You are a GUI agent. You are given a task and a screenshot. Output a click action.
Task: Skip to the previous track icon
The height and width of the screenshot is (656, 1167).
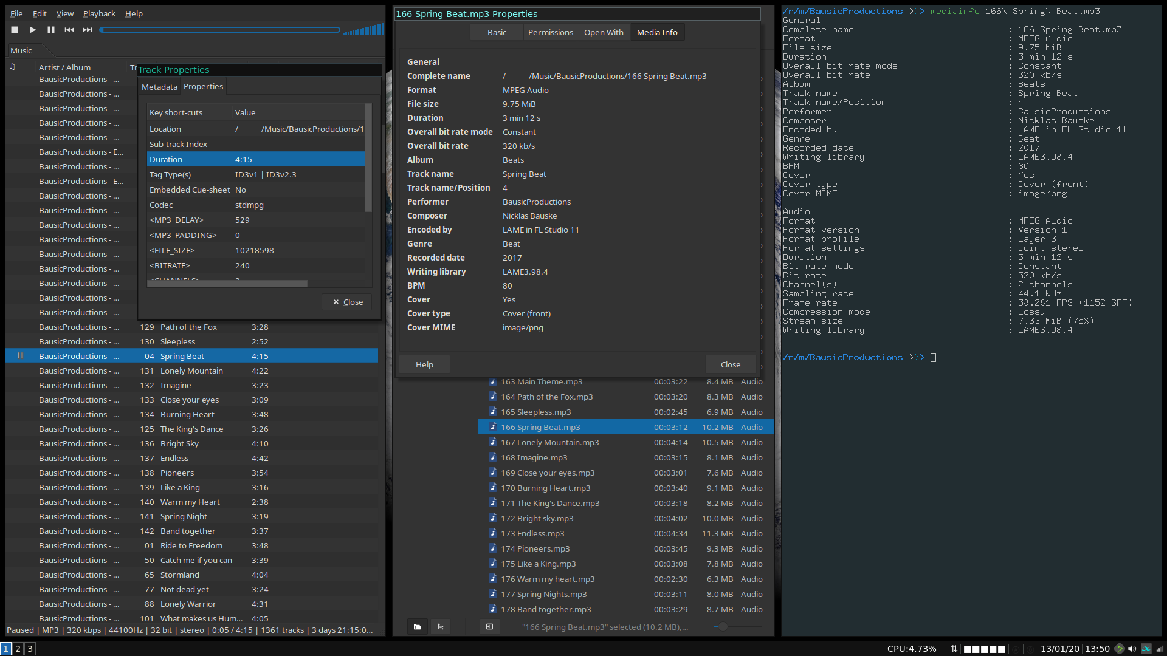pos(69,29)
